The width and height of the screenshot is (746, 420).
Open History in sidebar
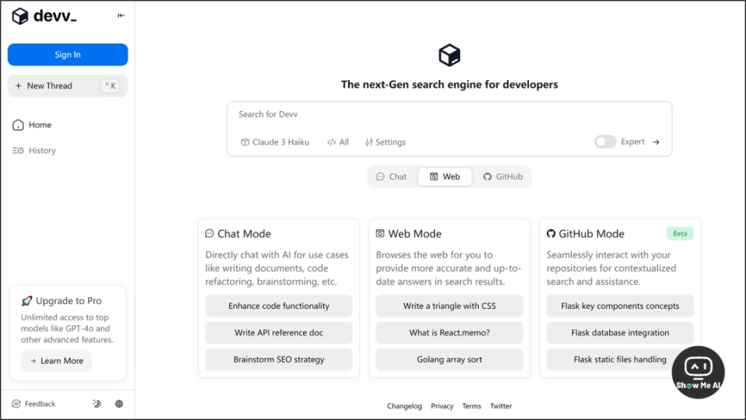tap(33, 150)
